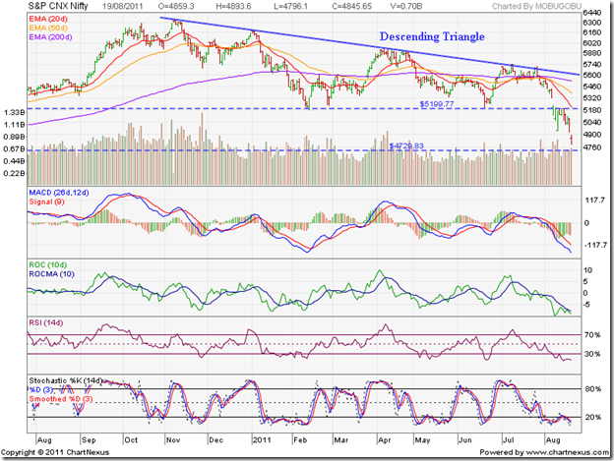Screen dimensions: 614x461
Task: Click the Stochastic %K (14d) label
Action: (x=66, y=380)
